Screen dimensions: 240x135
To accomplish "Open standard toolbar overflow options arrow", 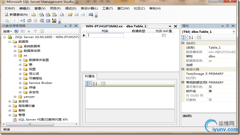I will [x=96, y=15].
